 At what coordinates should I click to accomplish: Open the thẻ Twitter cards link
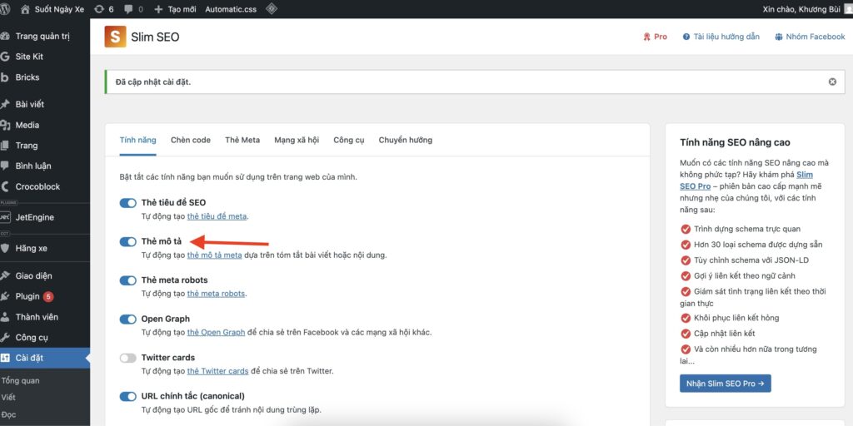pyautogui.click(x=217, y=372)
